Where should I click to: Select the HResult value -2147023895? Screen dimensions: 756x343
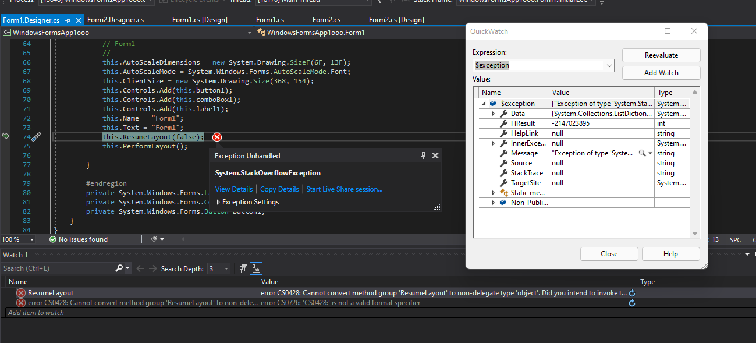(x=570, y=123)
